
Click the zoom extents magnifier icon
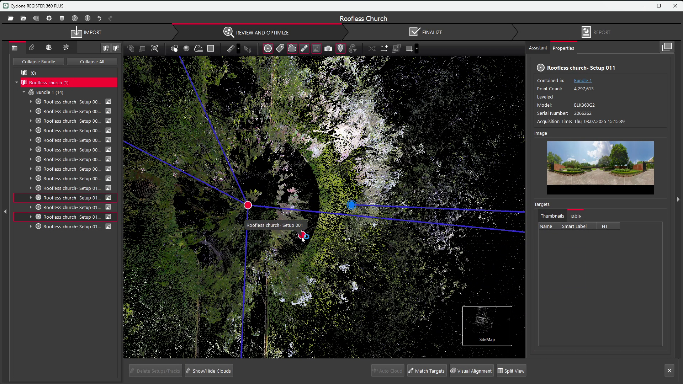pyautogui.click(x=155, y=49)
